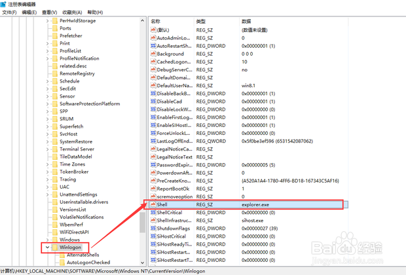Select the Prefetcher folder icon
This screenshot has height=275, width=406.
pyautogui.click(x=55, y=36)
